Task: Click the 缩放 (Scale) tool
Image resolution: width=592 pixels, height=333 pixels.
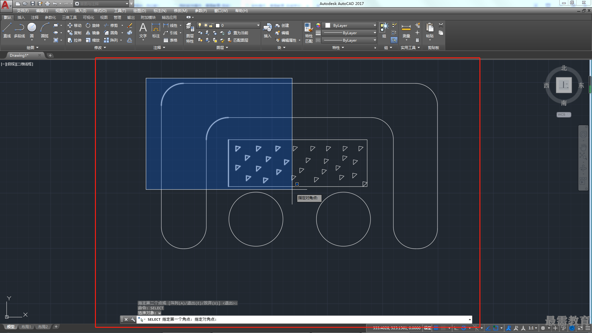Action: [93, 40]
